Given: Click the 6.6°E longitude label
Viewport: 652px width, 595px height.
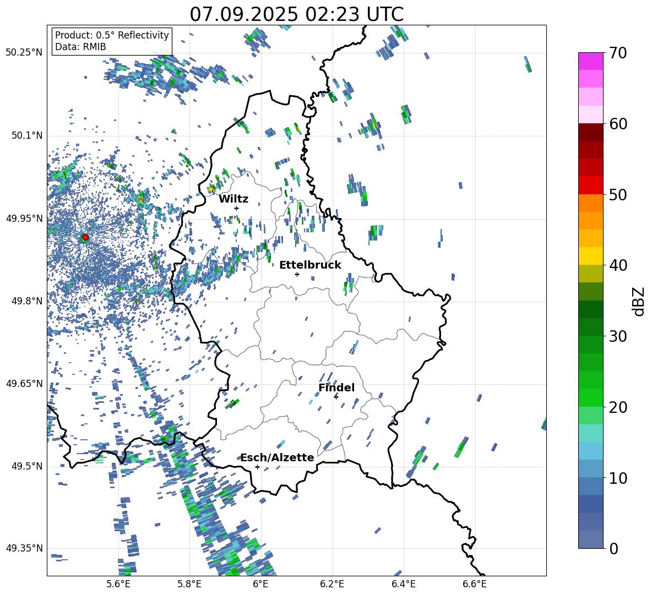Looking at the screenshot, I should [475, 584].
